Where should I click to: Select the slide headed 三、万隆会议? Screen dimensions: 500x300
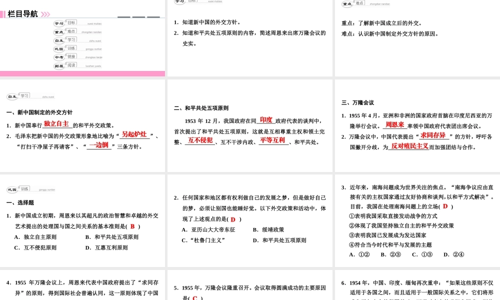(417, 126)
